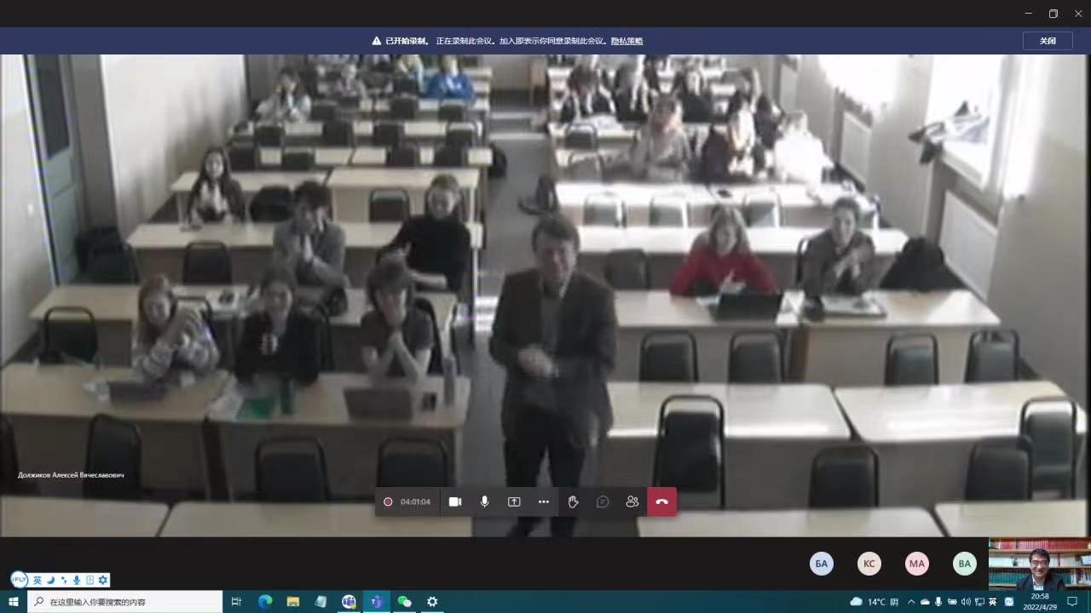The width and height of the screenshot is (1091, 613).
Task: Click the recording indicator timer
Action: tap(407, 502)
